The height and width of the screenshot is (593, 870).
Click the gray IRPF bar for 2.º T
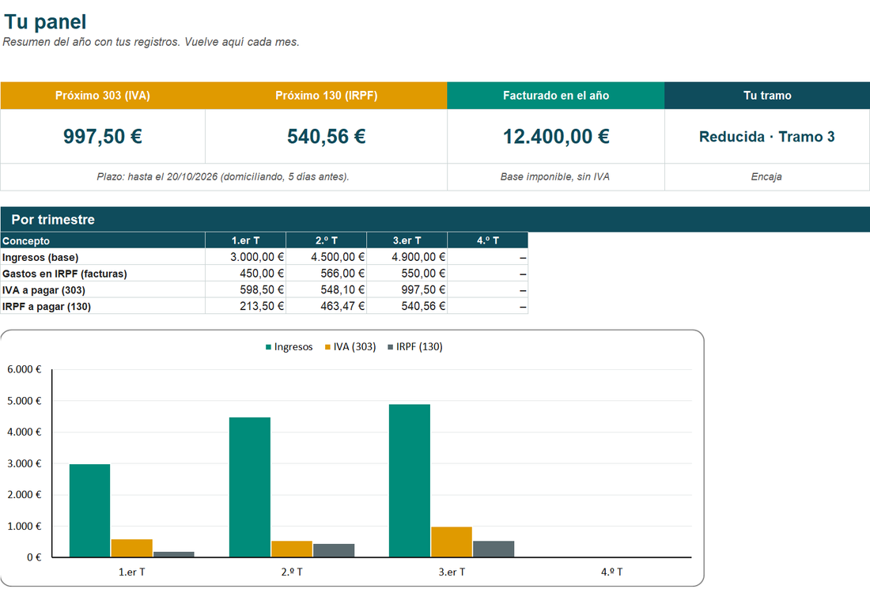coord(334,550)
